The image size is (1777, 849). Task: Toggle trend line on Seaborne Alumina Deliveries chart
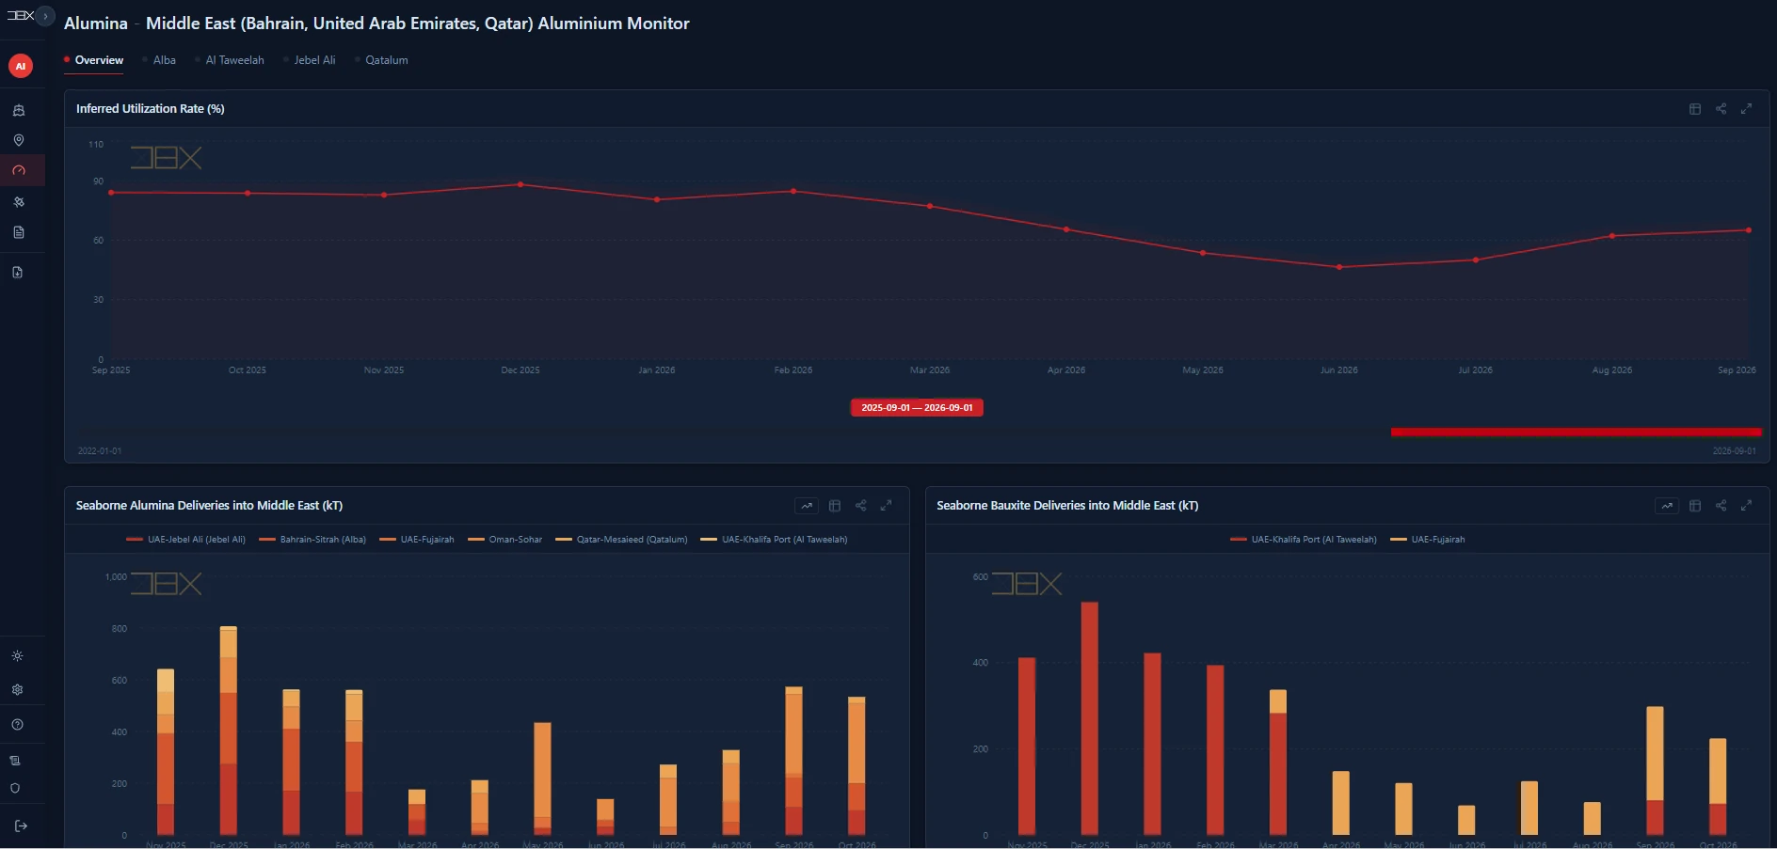807,506
